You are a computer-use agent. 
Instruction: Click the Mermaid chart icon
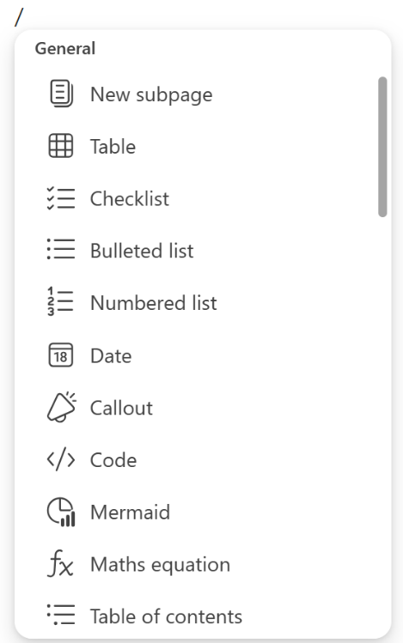tap(61, 512)
